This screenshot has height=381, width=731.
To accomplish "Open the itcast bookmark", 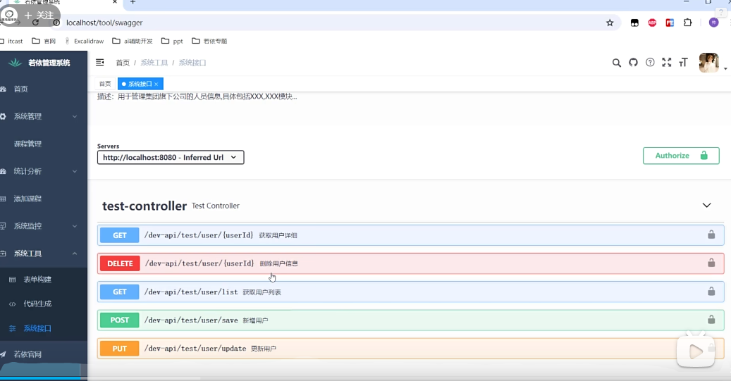I will [x=12, y=41].
